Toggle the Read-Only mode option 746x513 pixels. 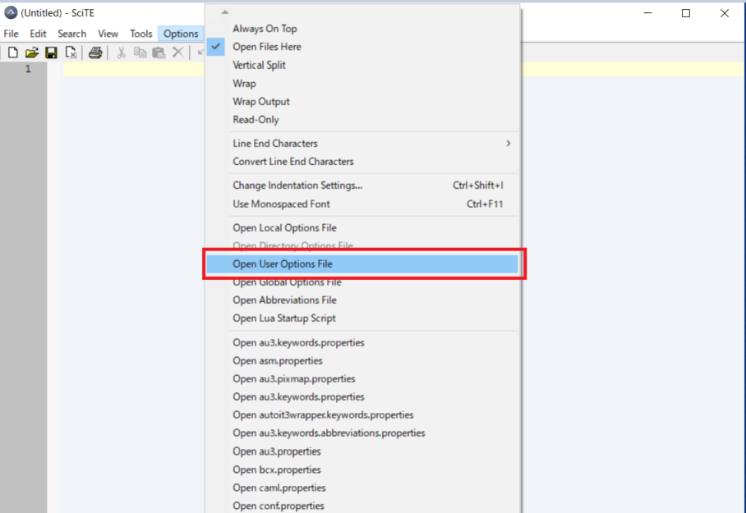click(x=256, y=120)
